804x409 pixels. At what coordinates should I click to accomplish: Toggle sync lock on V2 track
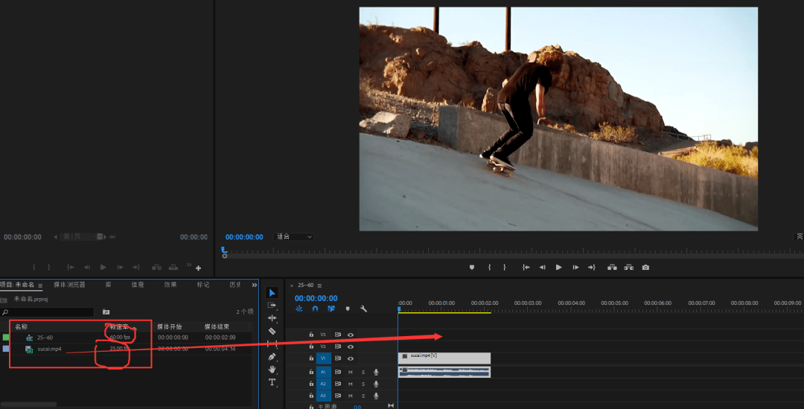[x=338, y=347]
